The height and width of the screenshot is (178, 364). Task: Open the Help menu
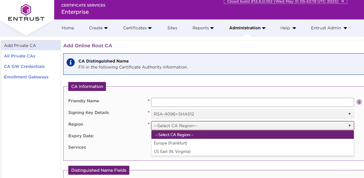pos(288,28)
